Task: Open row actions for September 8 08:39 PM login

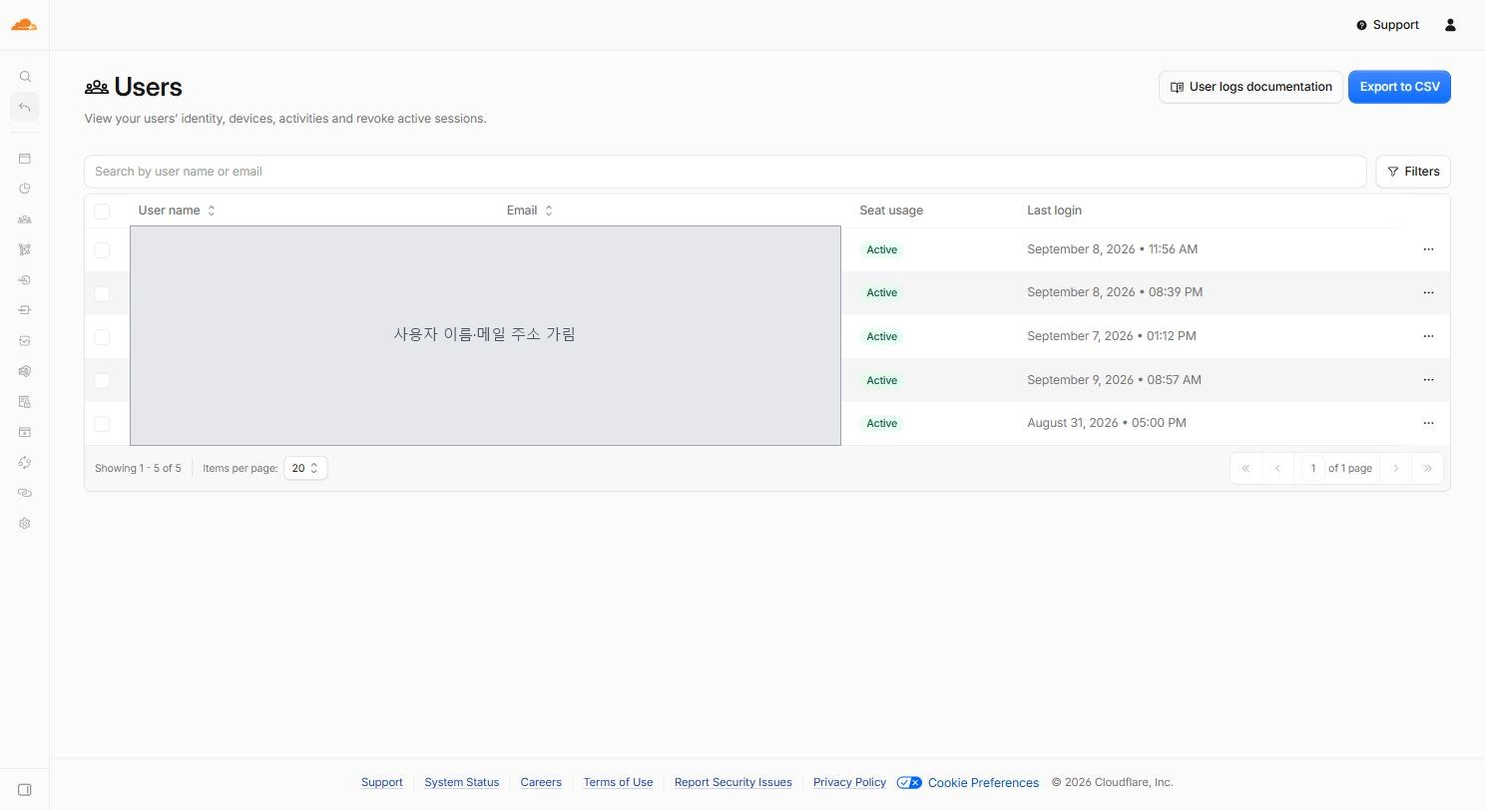Action: (x=1428, y=292)
